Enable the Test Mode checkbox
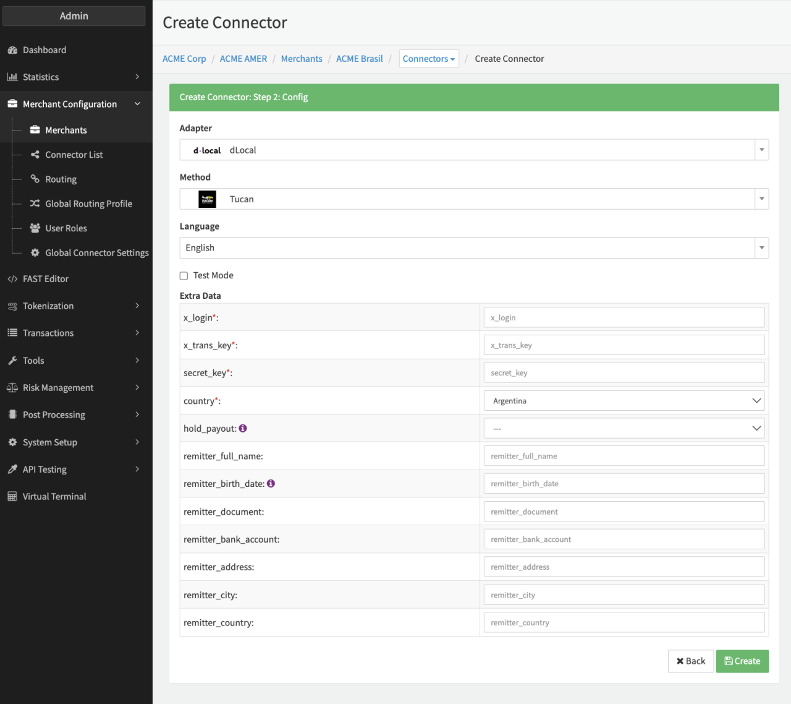791x704 pixels. point(184,276)
